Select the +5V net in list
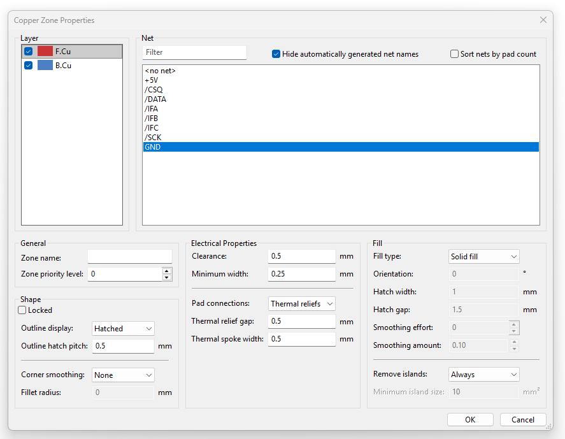 tap(152, 80)
